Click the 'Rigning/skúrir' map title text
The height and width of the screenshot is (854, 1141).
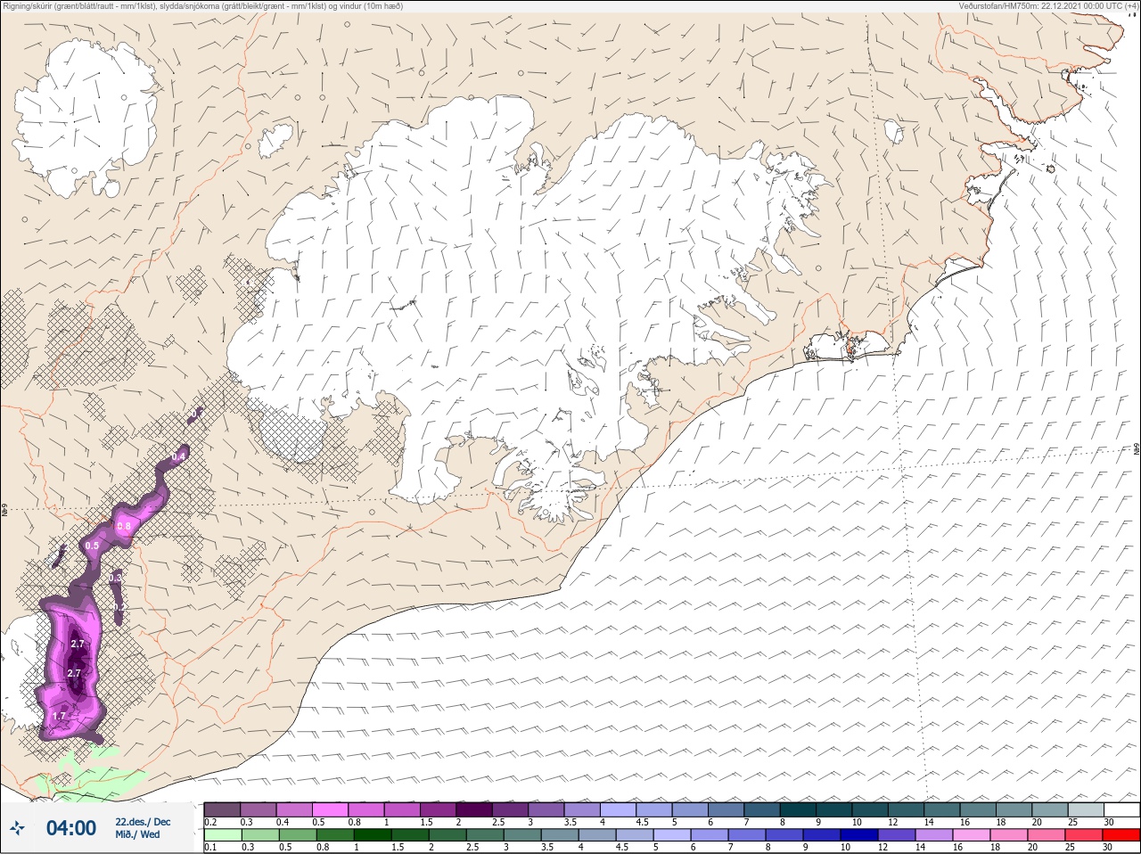click(x=27, y=6)
